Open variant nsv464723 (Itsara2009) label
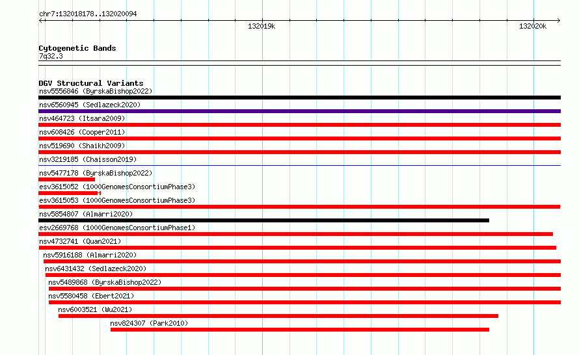 (x=82, y=118)
